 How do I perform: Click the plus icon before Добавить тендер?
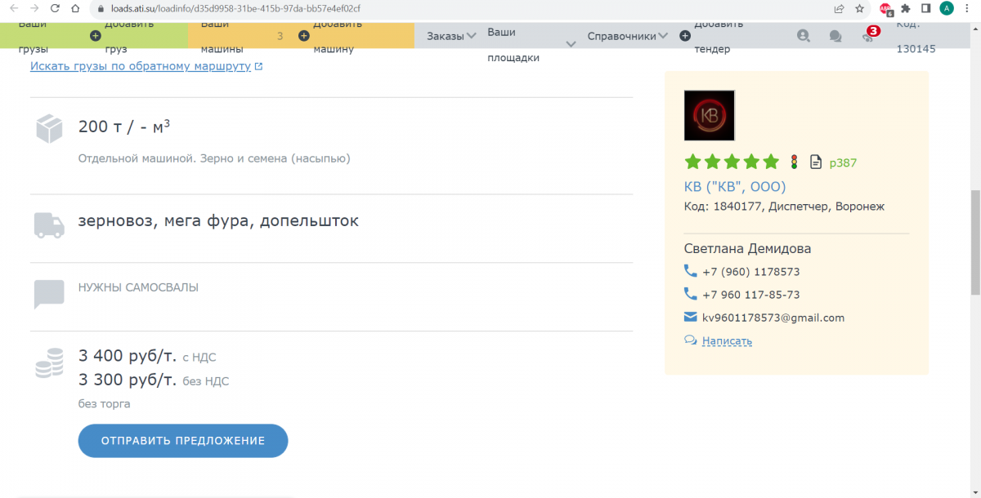pyautogui.click(x=685, y=36)
